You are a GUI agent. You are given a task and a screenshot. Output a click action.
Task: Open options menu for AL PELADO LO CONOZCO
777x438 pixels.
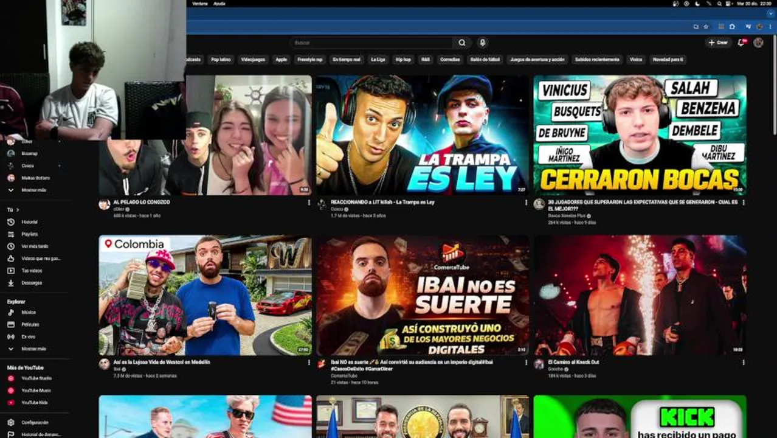(x=308, y=203)
